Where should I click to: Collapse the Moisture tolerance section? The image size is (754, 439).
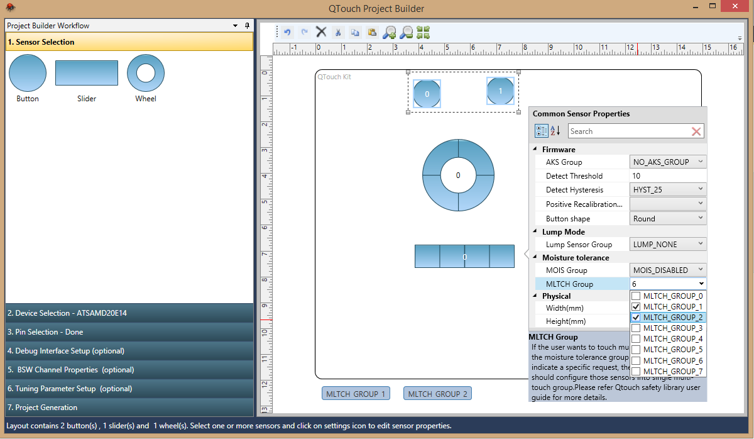(535, 257)
